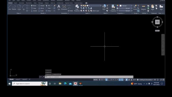
Task: Click the Trim tool
Action: pos(48,6)
